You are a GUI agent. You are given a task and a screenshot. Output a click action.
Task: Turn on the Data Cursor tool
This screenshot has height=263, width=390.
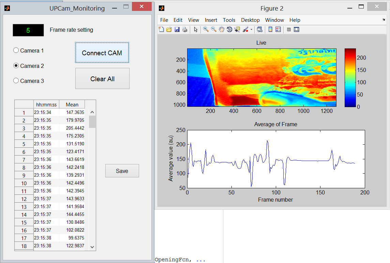point(237,29)
